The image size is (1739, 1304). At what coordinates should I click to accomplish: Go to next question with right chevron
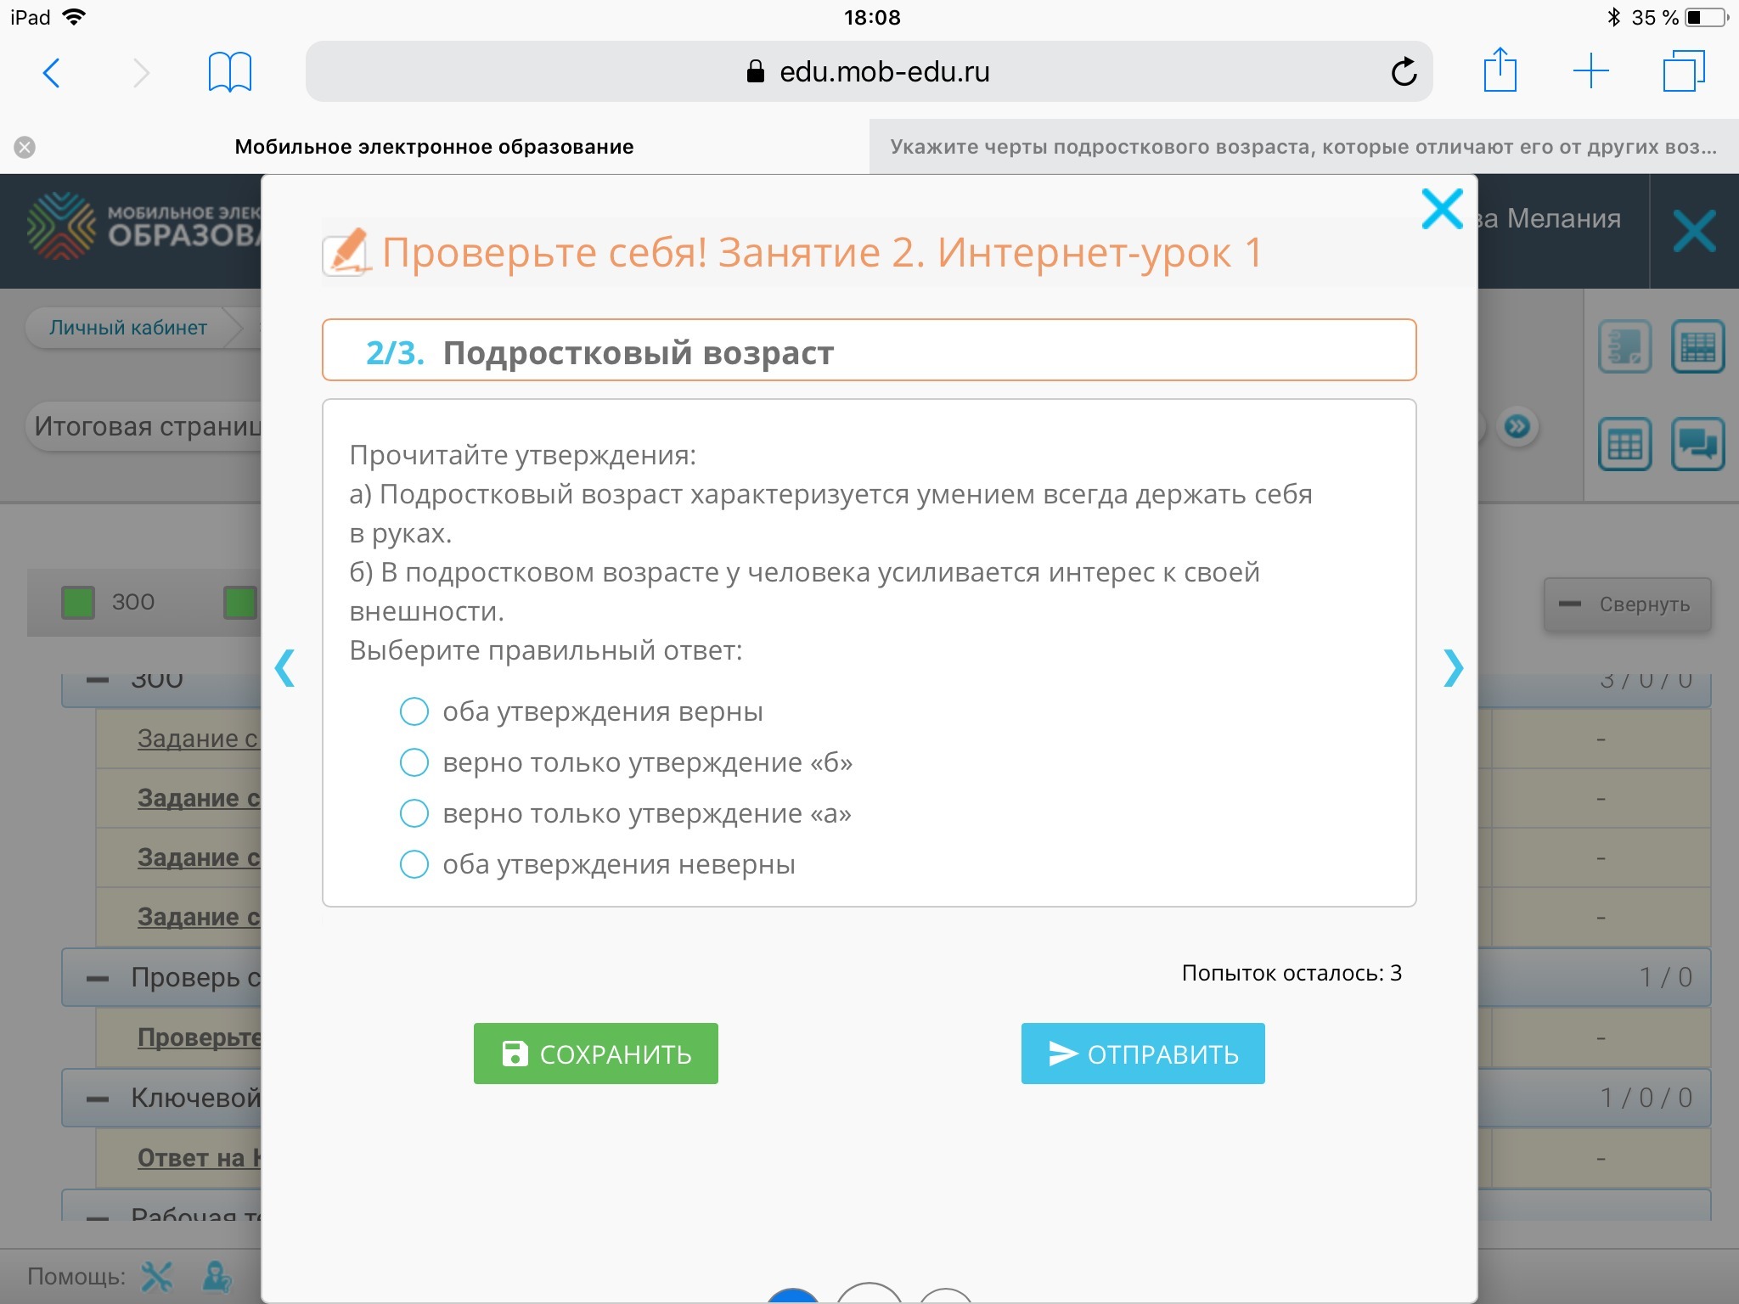click(1453, 667)
